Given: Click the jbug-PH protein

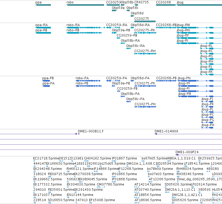Looking at the screenshot, I should [207, 128].
